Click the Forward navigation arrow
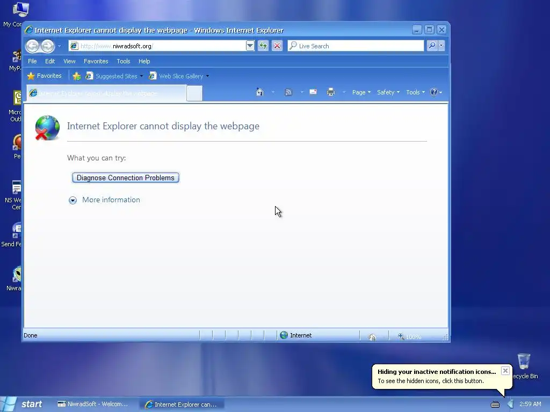Image resolution: width=550 pixels, height=412 pixels. pyautogui.click(x=48, y=46)
